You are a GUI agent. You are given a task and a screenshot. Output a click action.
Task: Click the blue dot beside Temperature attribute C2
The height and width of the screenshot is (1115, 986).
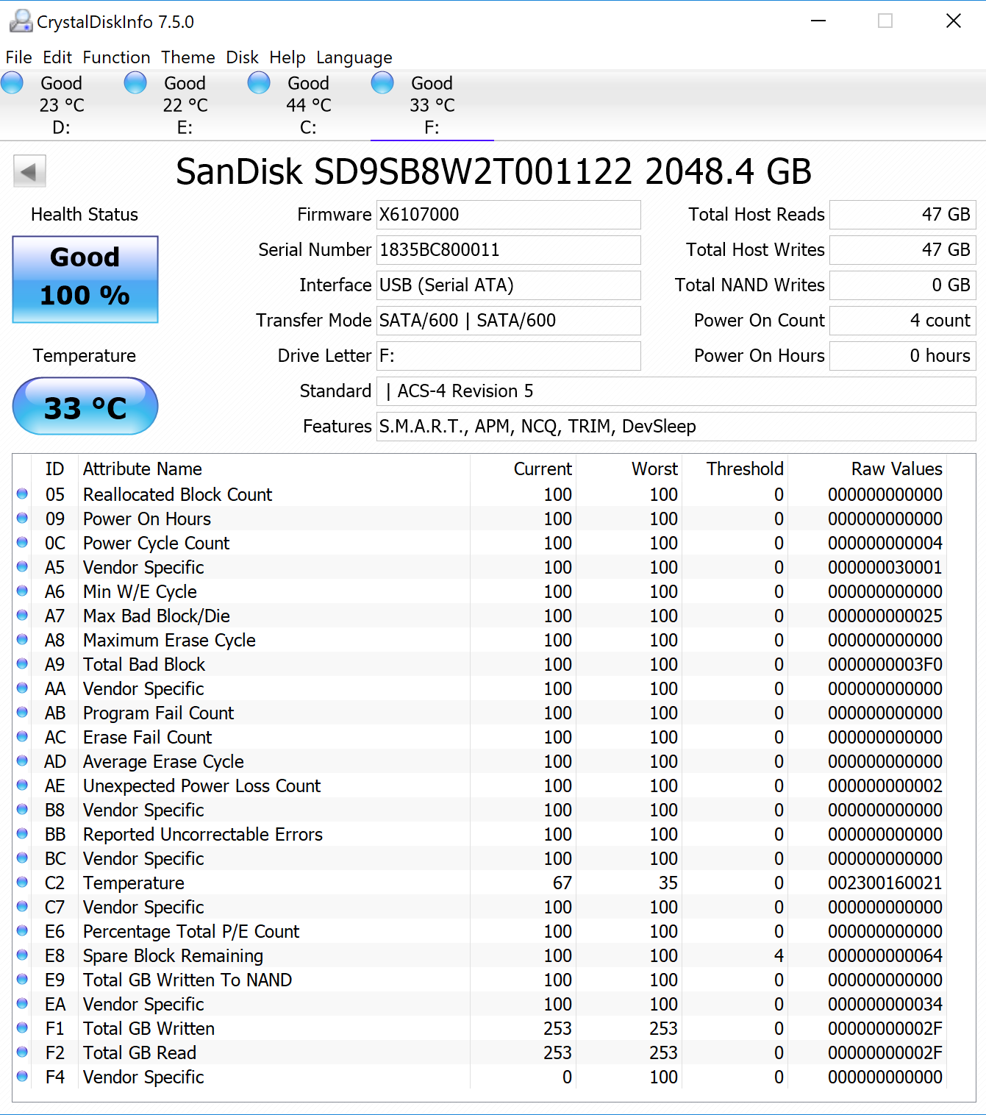[x=21, y=883]
